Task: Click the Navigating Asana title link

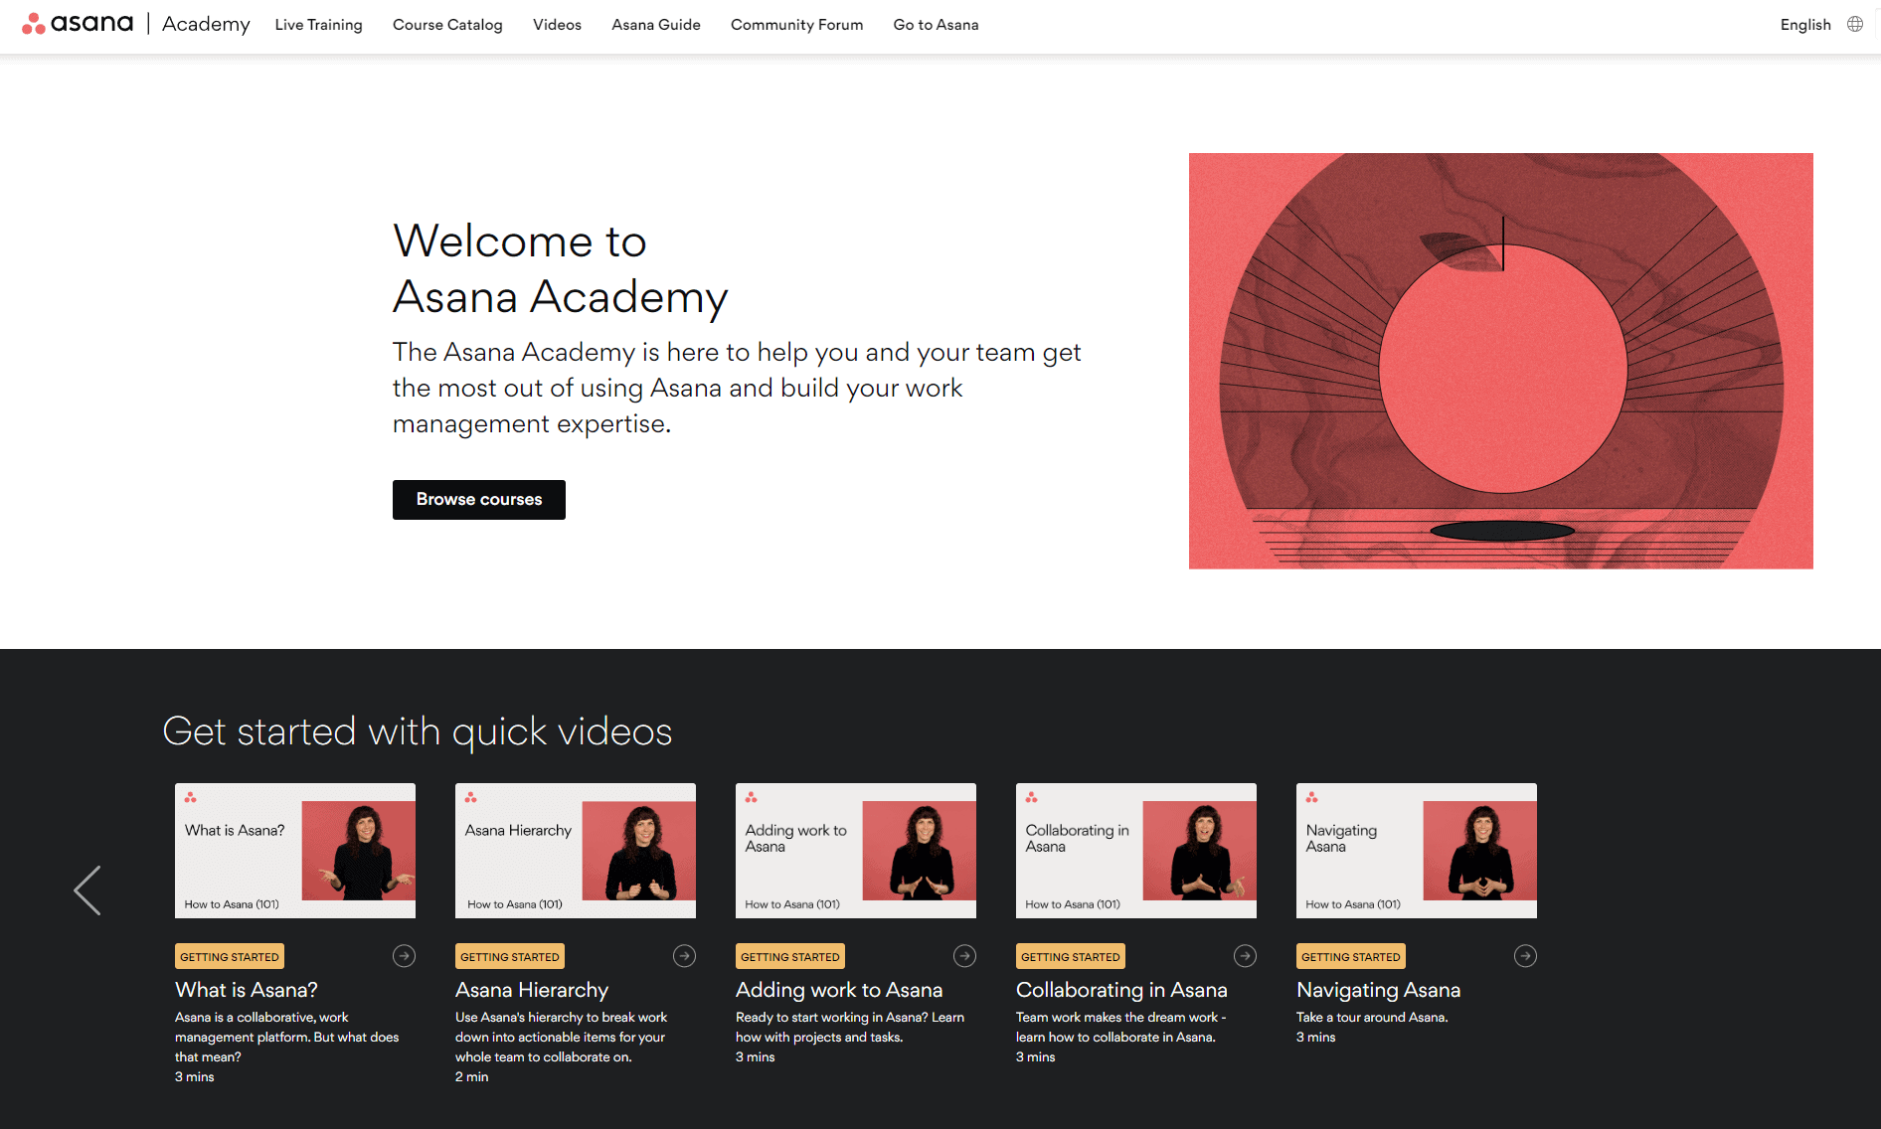Action: [x=1379, y=990]
